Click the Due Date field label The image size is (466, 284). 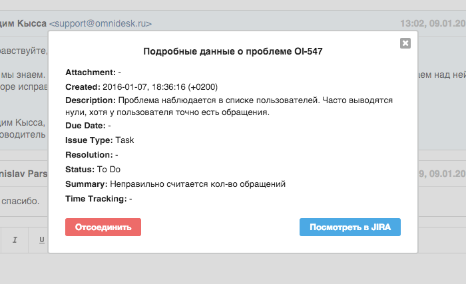[85, 125]
